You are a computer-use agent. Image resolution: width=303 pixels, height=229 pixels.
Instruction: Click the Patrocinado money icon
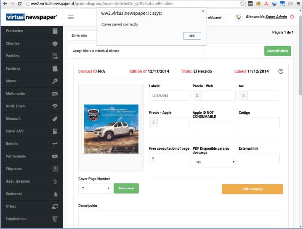click(55, 156)
